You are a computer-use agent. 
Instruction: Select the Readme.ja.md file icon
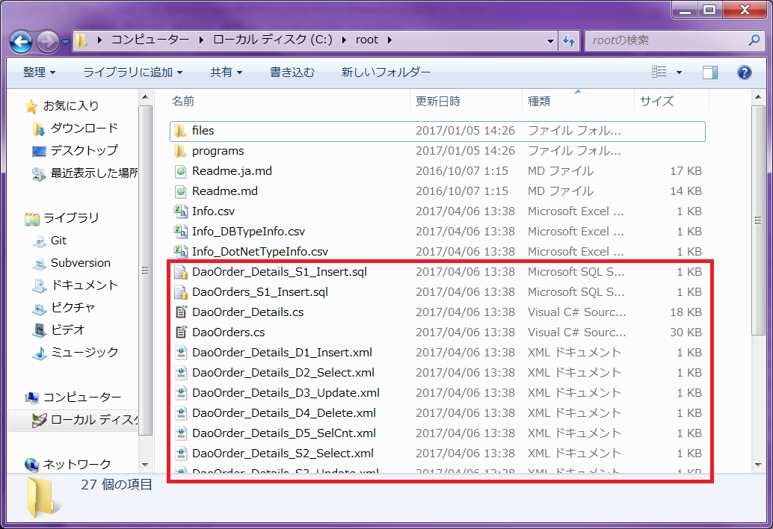click(180, 171)
